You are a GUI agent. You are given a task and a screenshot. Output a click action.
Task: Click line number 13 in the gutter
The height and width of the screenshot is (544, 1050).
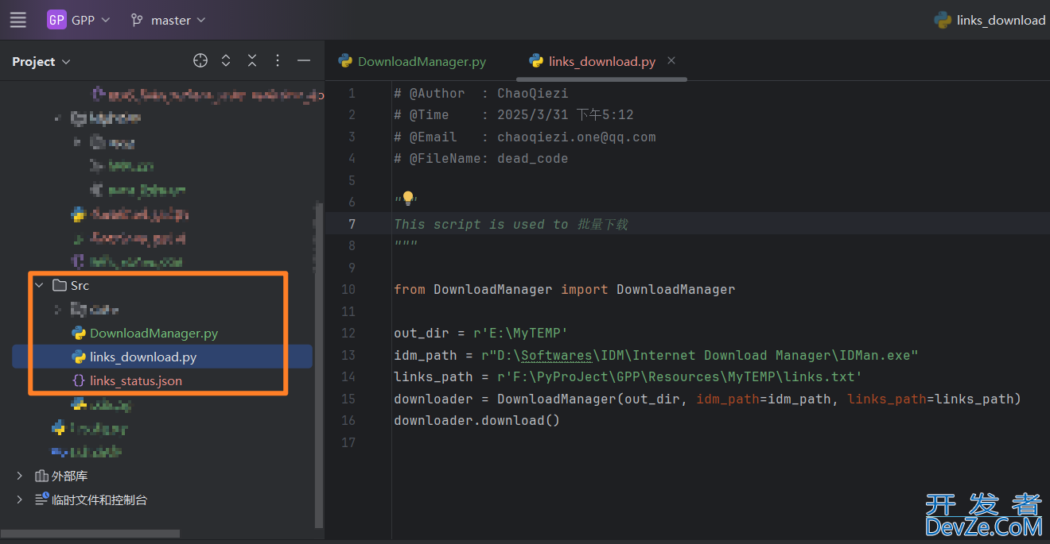pos(348,355)
